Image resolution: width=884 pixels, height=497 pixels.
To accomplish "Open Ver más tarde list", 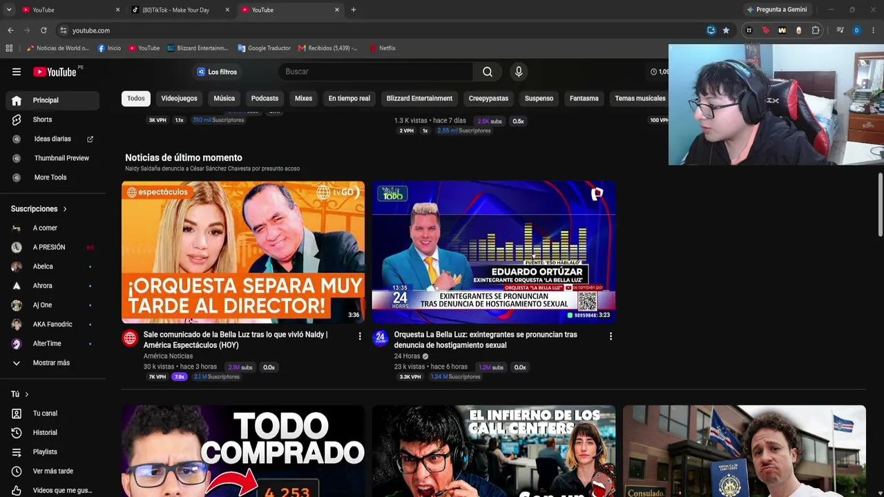I will [x=52, y=471].
